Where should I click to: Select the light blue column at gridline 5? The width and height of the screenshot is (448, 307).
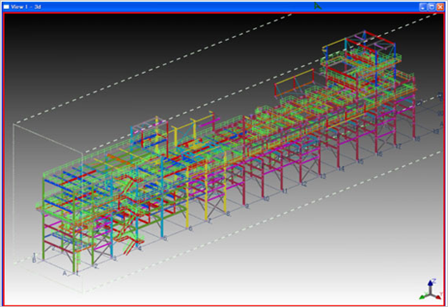[x=162, y=197]
